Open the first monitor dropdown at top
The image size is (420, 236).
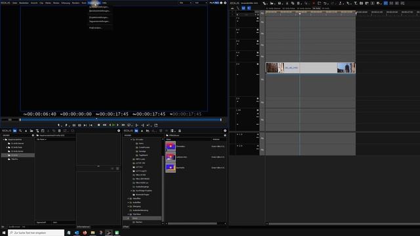pyautogui.click(x=185, y=3)
